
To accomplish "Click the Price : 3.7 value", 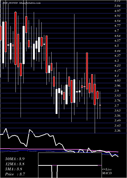I will point(15,174).
